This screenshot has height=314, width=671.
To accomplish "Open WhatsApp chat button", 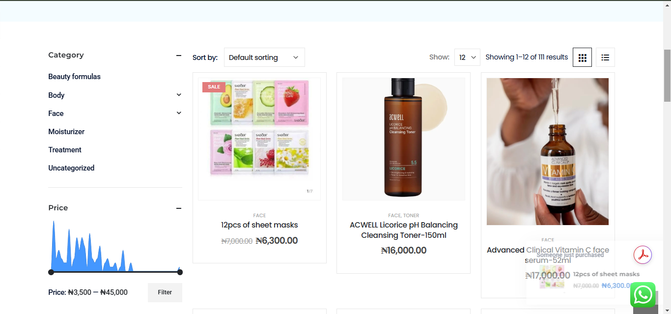I will tap(643, 295).
